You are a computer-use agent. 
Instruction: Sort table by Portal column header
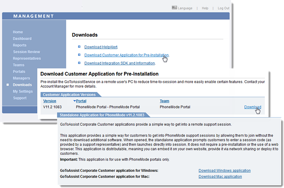[81, 101]
